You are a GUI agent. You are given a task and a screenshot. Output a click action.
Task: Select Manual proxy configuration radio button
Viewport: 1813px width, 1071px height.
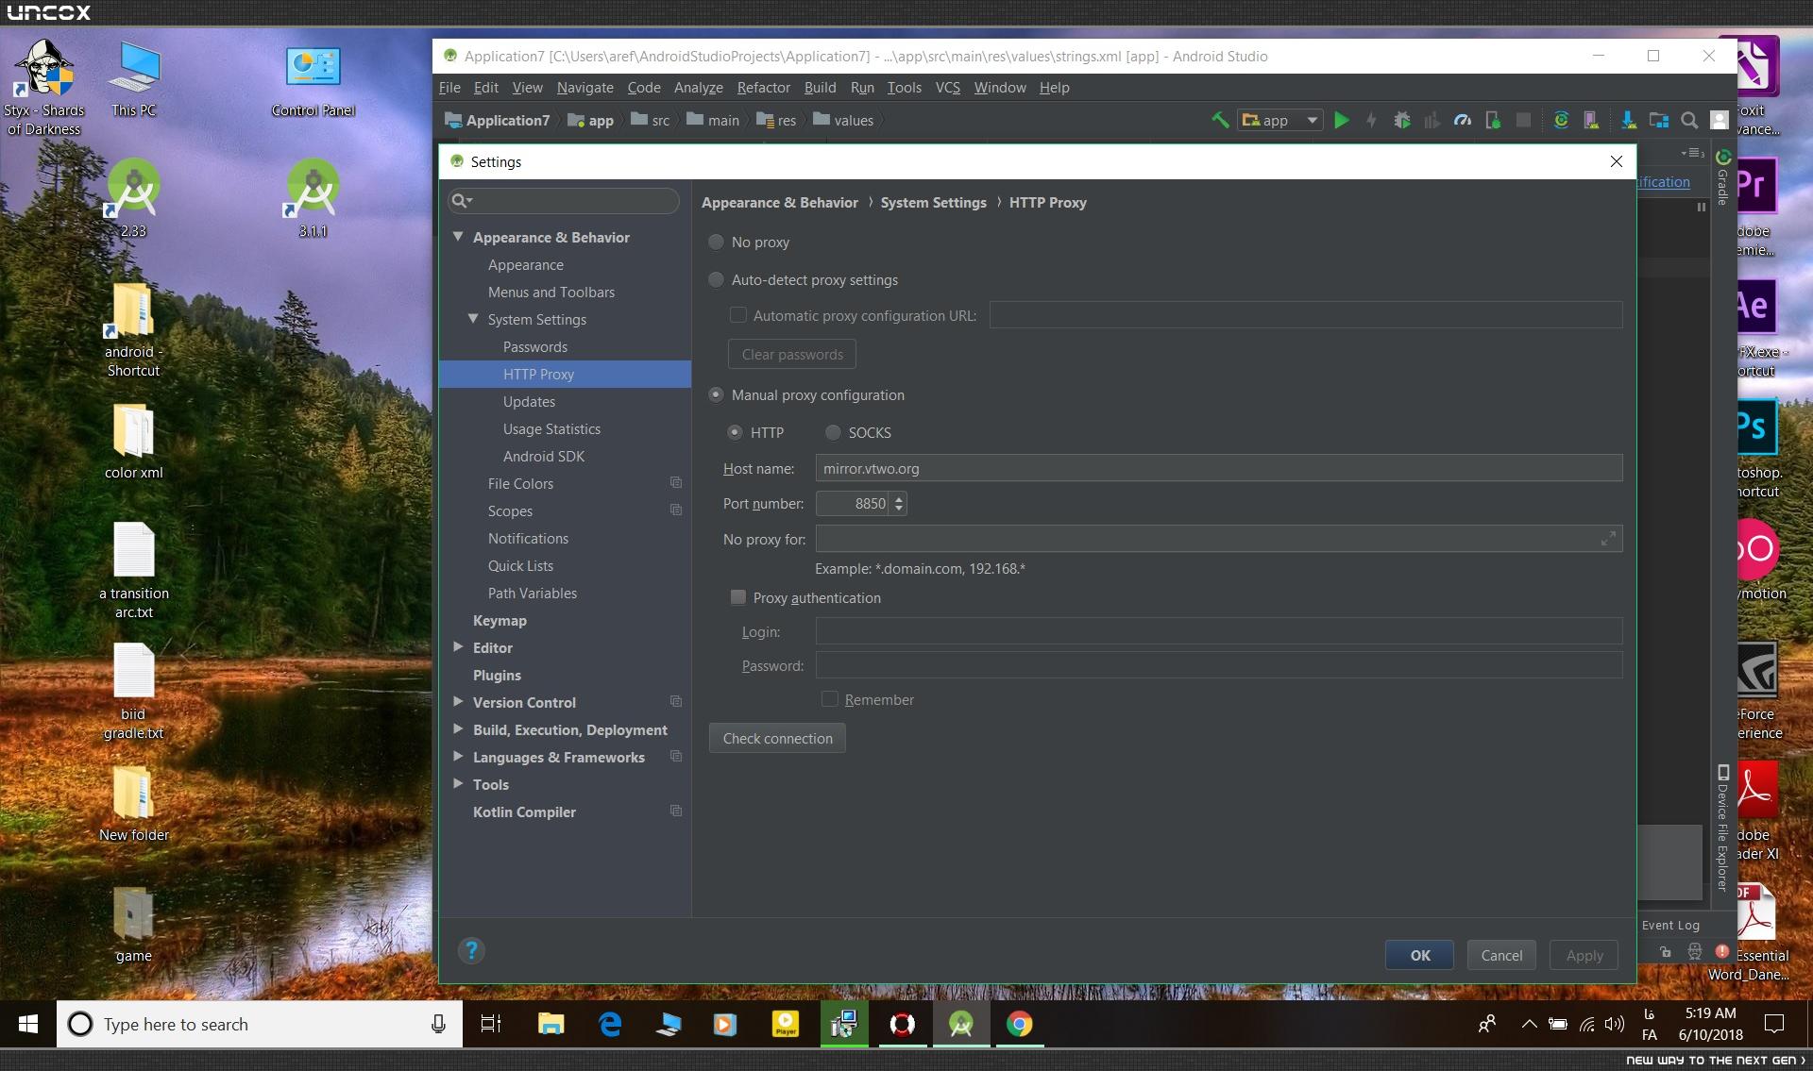716,394
